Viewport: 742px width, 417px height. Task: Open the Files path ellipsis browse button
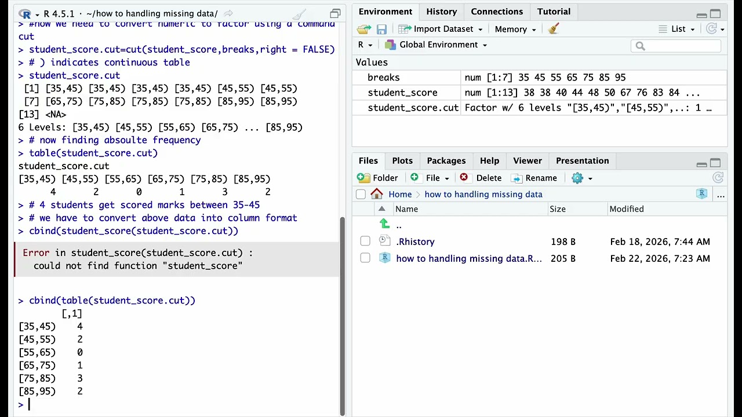coord(721,196)
